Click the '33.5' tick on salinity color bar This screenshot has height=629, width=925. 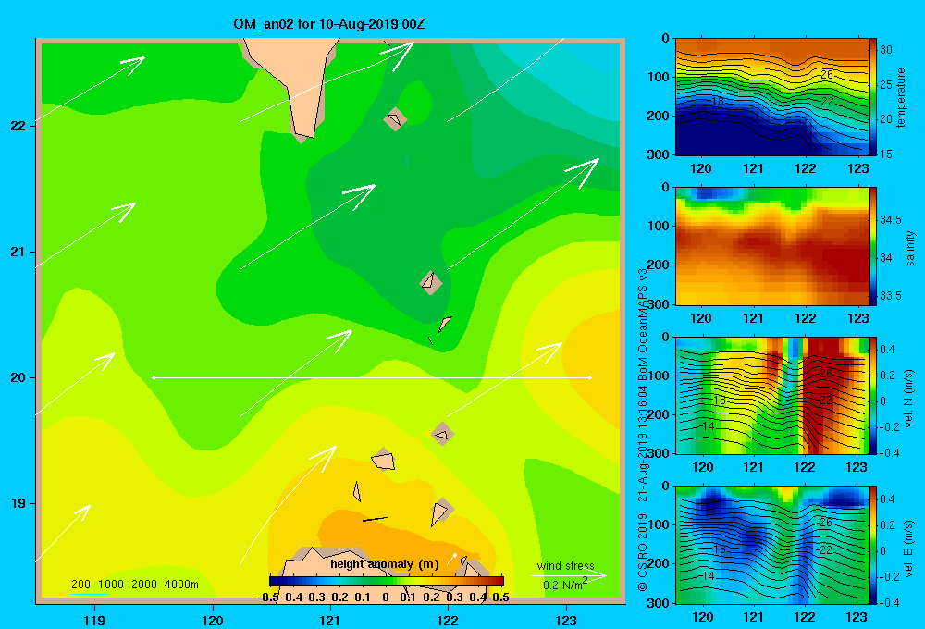click(x=891, y=296)
